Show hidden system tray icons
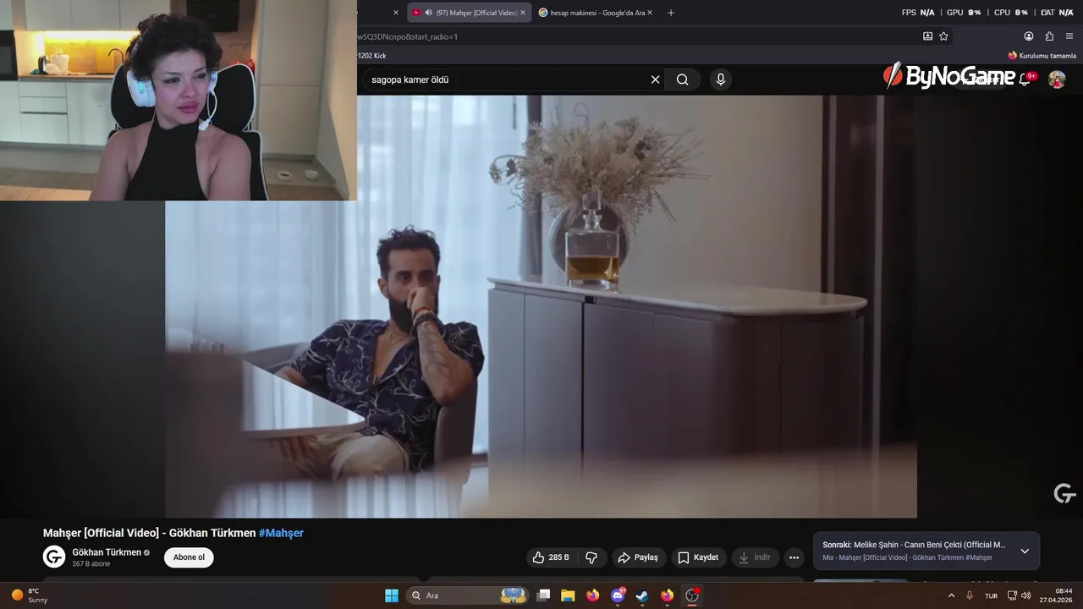Image resolution: width=1083 pixels, height=609 pixels. 951,595
